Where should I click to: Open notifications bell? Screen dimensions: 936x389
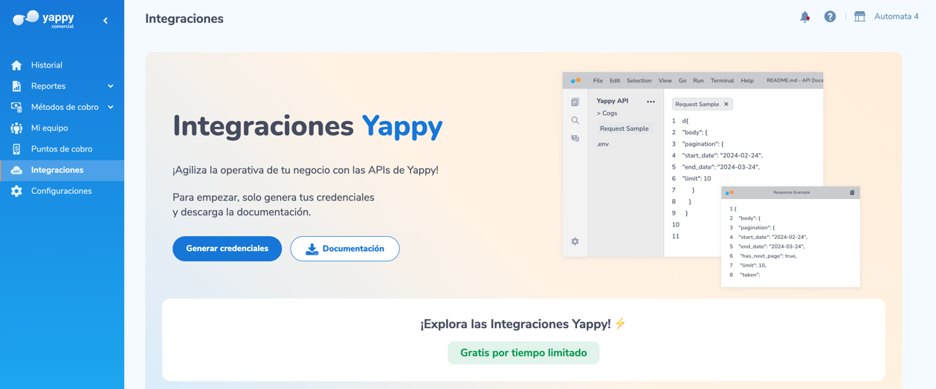pos(804,16)
